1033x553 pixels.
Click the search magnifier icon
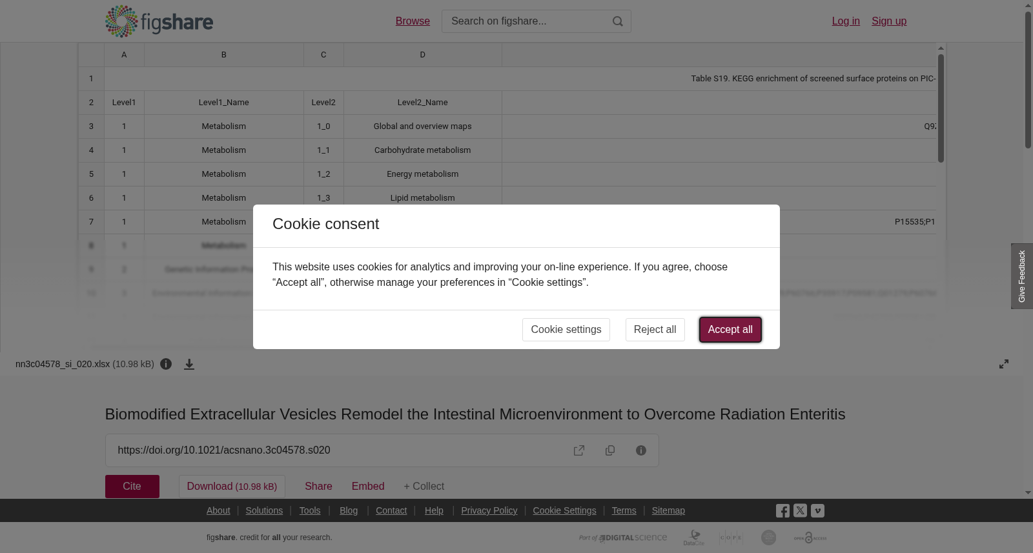pyautogui.click(x=618, y=21)
